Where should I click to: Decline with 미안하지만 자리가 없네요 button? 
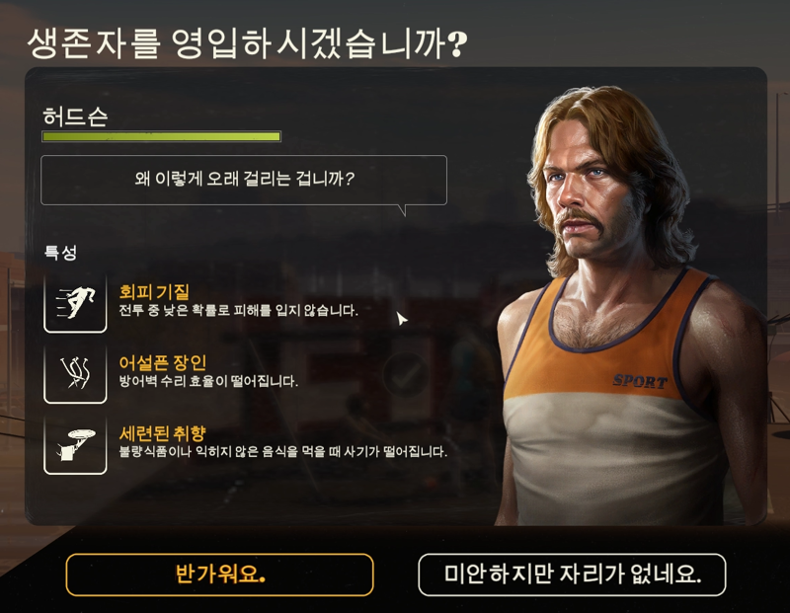(572, 575)
